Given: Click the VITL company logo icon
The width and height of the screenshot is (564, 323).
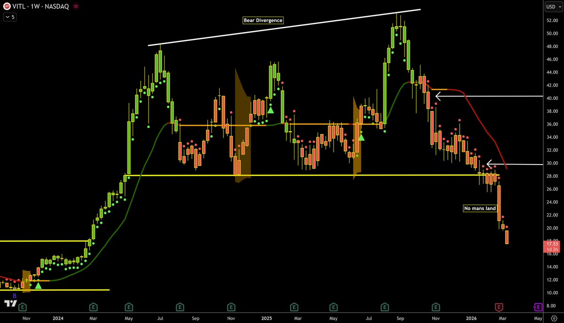Looking at the screenshot, I should [x=7, y=6].
